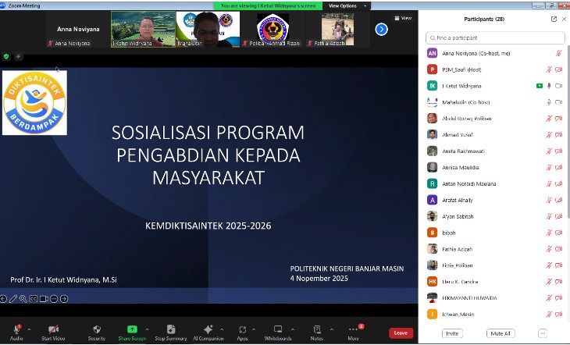Select Arafat Alhaily participant row
Screen dimensions: 570x345
click(x=495, y=200)
